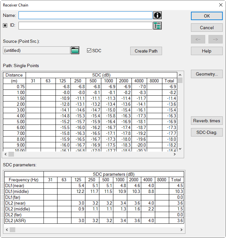This screenshot has width=226, height=238.
Task: Select distance cell 1.50
Action: tap(14, 98)
